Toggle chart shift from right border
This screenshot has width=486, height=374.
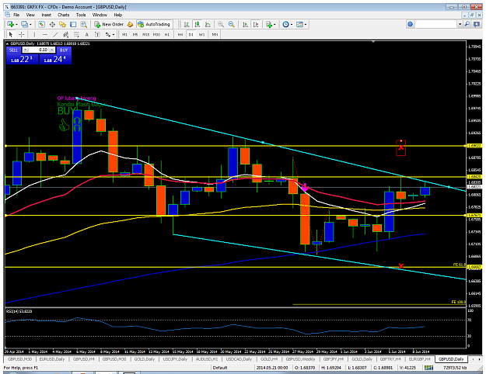(256, 24)
